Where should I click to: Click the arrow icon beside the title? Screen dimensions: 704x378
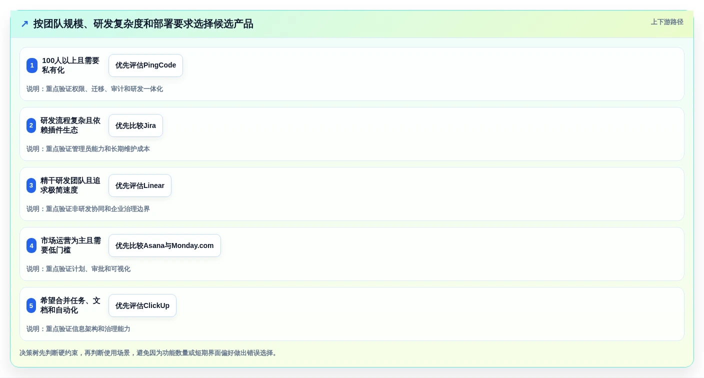coord(24,24)
